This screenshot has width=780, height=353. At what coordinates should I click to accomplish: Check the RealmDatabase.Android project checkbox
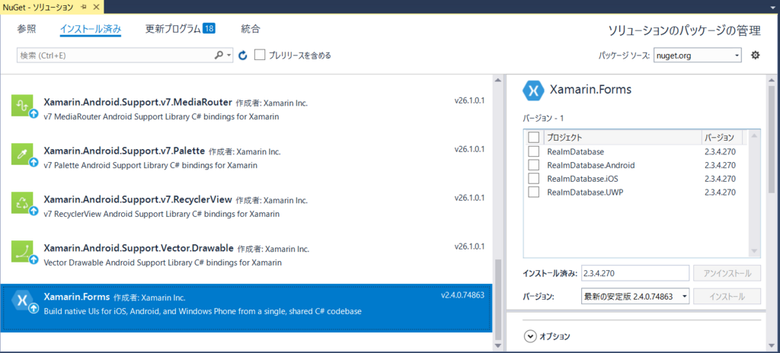click(534, 164)
